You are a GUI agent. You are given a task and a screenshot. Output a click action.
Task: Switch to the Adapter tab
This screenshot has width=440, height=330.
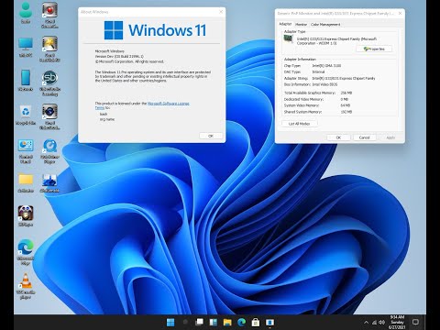click(x=285, y=24)
